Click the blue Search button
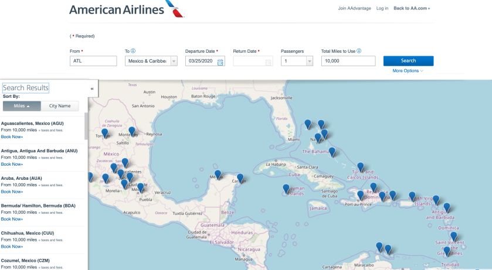The width and height of the screenshot is (492, 270). tap(408, 61)
